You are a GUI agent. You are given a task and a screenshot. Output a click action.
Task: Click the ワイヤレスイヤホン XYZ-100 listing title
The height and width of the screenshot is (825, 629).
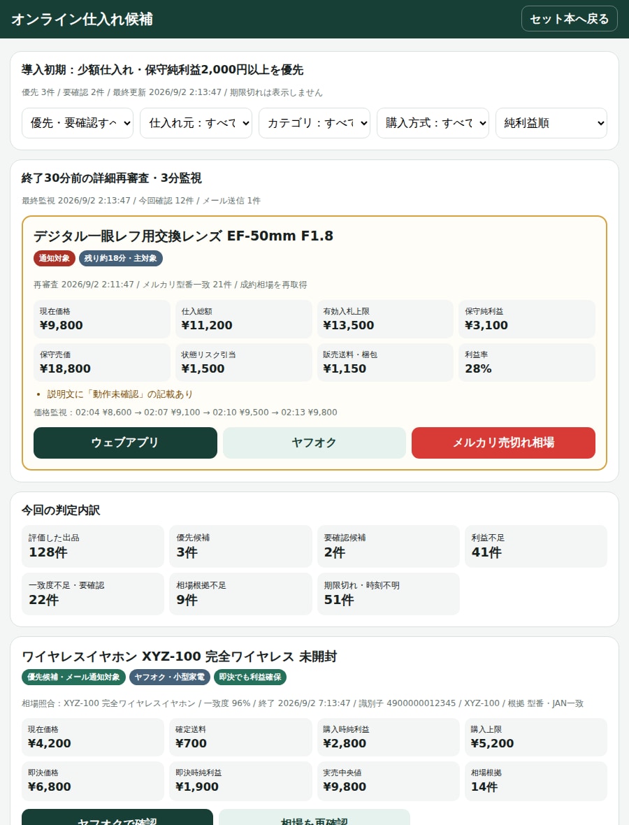point(180,657)
